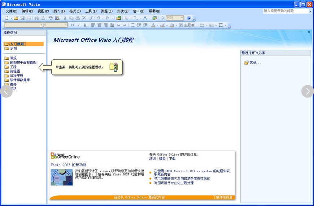Click the 其他... link in recent documents
The height and width of the screenshot is (206, 314).
pos(255,63)
